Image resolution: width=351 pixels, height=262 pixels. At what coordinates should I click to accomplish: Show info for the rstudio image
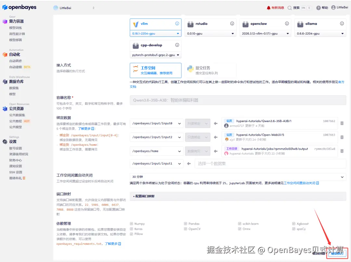[x=232, y=23]
